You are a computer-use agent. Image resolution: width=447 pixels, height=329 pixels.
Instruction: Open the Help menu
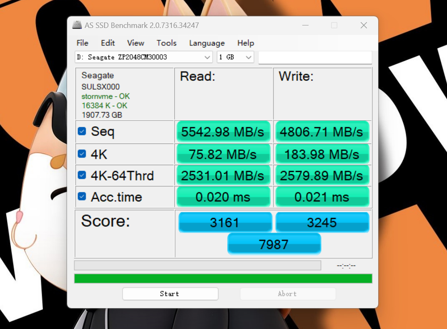[x=246, y=43]
